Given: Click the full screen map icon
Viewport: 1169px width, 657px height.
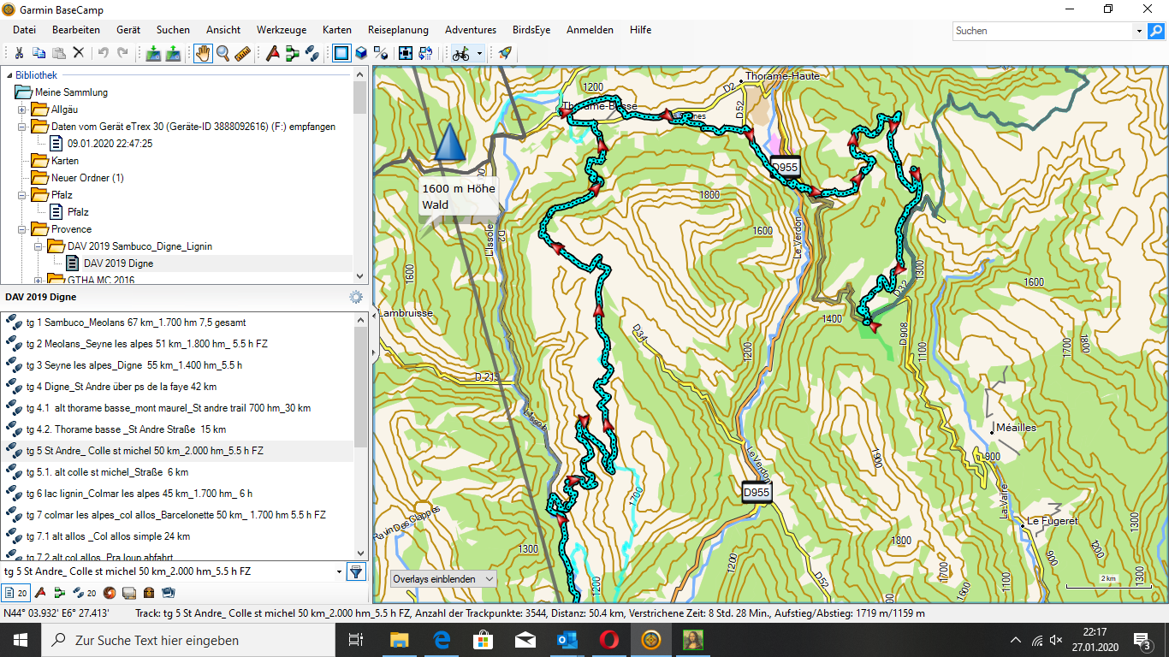Looking at the screenshot, I should pyautogui.click(x=406, y=53).
